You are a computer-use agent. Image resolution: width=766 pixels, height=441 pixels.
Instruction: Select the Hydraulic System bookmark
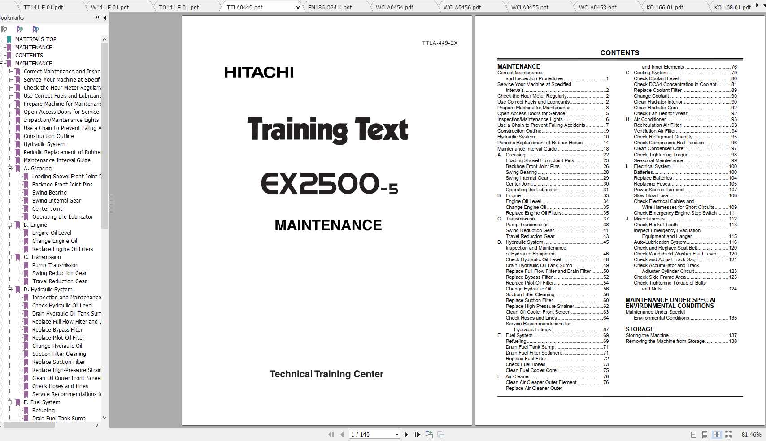44,144
